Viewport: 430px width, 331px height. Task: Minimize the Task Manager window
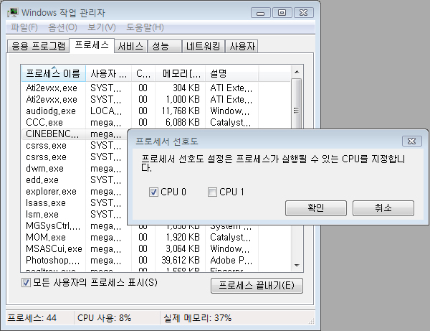pos(261,13)
